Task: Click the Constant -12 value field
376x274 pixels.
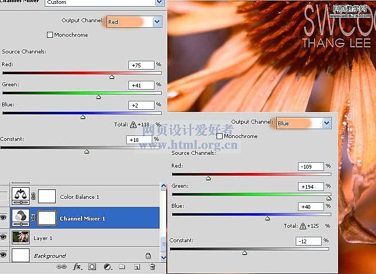Action: [x=308, y=241]
